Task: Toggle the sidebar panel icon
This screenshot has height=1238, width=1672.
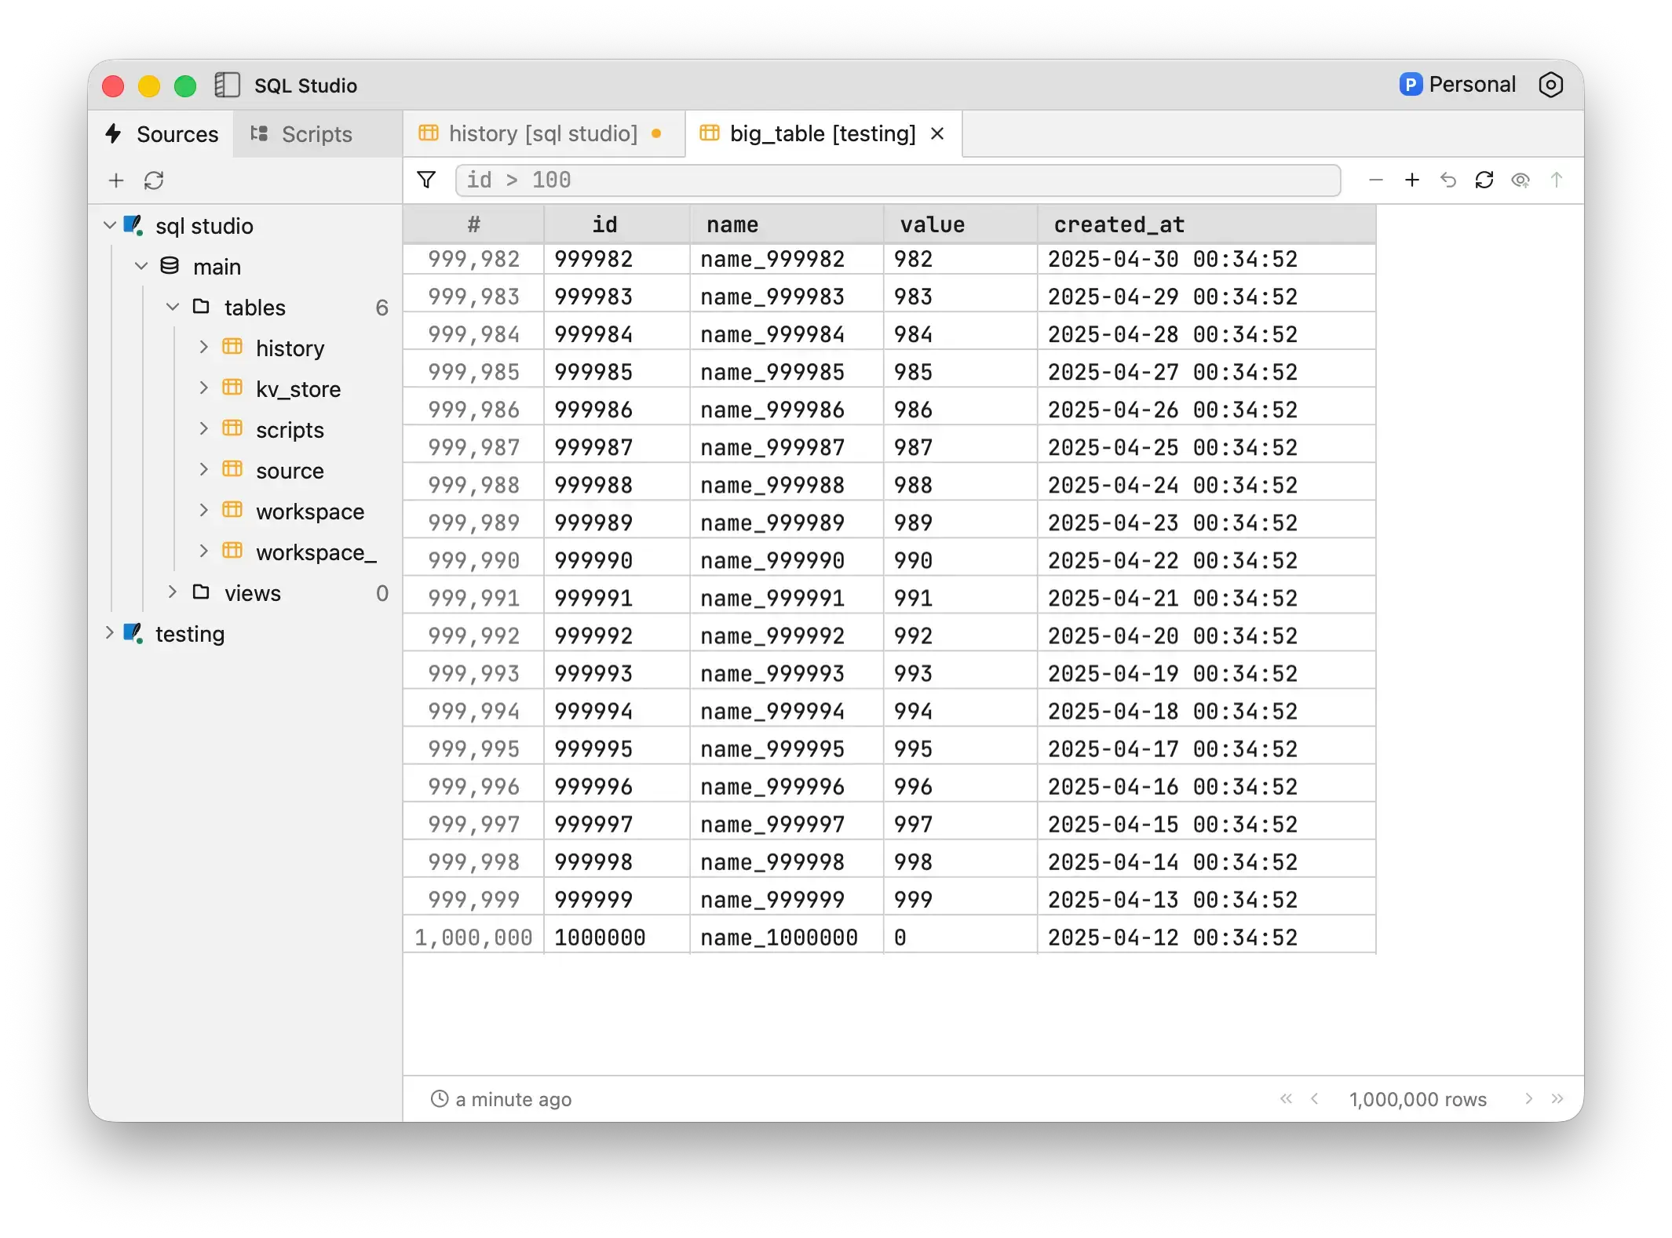Action: coord(227,85)
